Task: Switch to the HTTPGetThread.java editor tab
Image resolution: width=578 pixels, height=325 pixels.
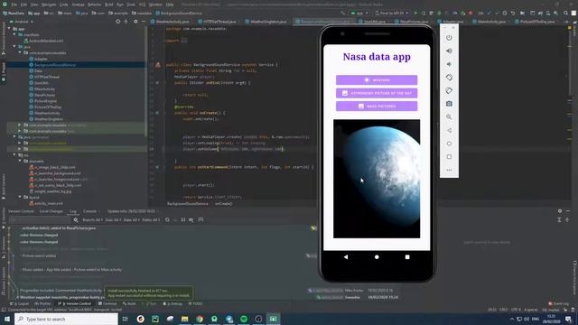Action: point(218,22)
